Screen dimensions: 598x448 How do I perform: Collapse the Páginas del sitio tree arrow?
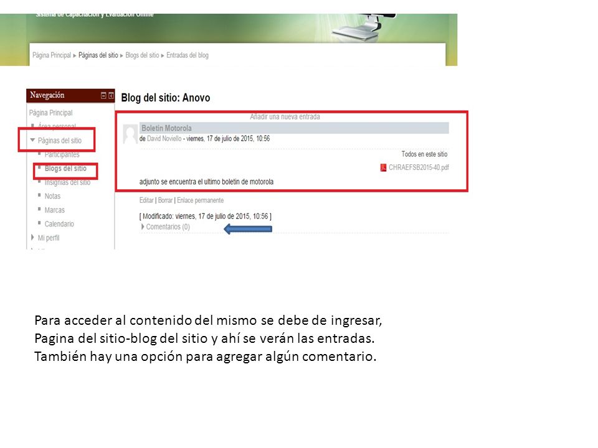tap(32, 140)
